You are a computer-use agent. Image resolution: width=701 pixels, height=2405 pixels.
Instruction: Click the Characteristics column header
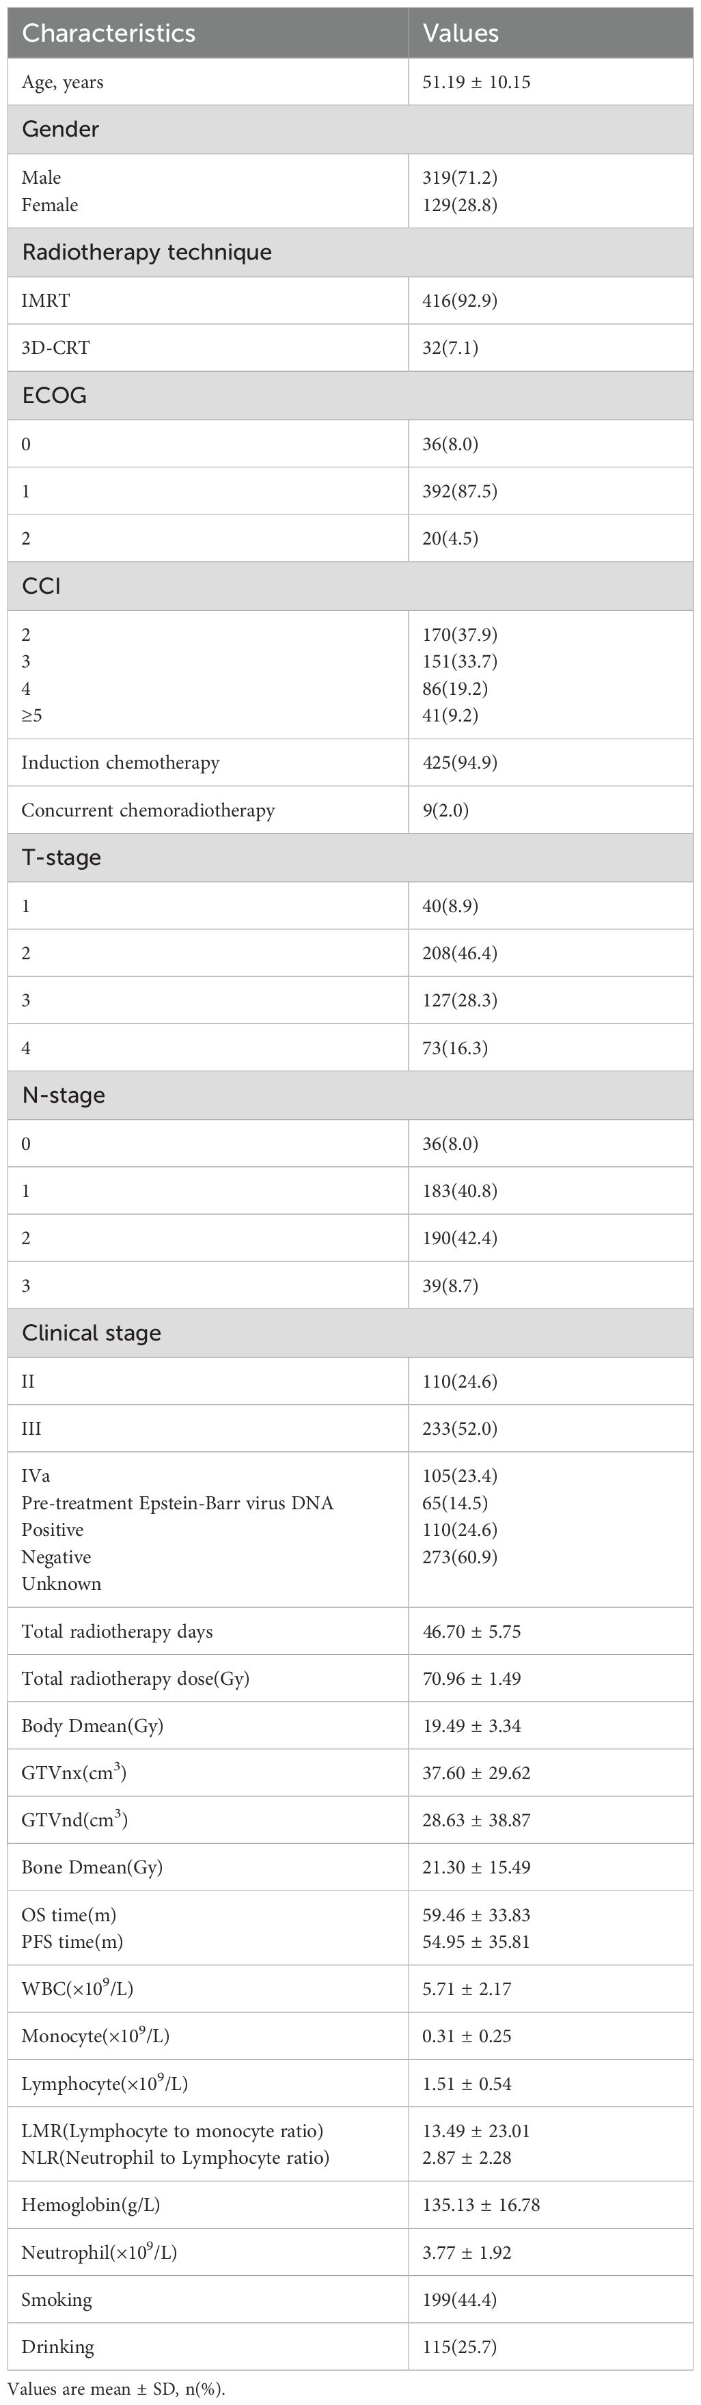[x=108, y=33]
